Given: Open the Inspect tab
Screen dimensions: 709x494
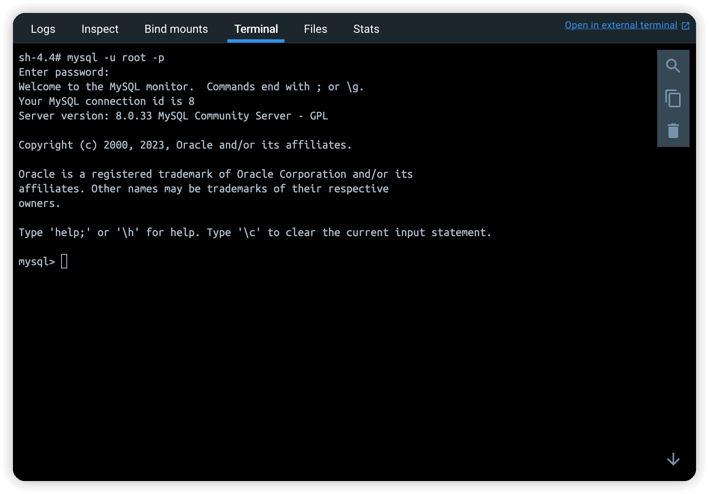Looking at the screenshot, I should (100, 29).
